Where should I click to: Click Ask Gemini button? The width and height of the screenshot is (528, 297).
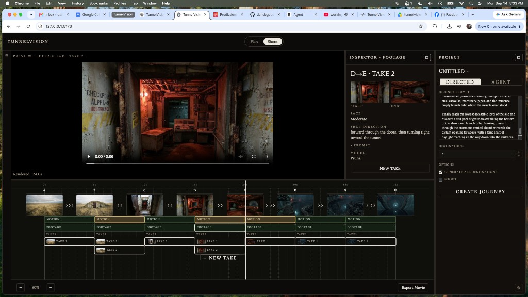coord(508,14)
